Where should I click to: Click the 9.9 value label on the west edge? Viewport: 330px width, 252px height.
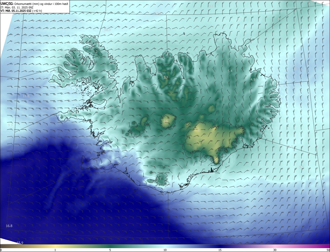10,125
